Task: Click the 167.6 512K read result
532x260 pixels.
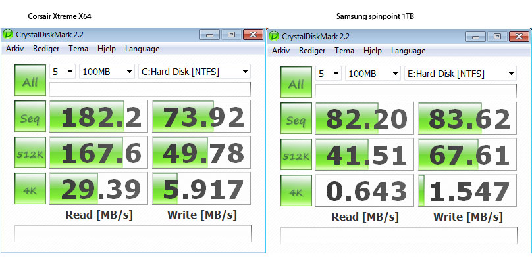Action: 99,152
